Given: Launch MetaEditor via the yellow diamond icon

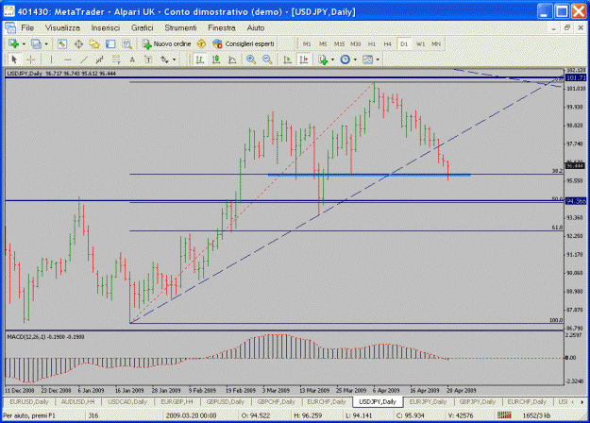Looking at the screenshot, I should coord(201,44).
